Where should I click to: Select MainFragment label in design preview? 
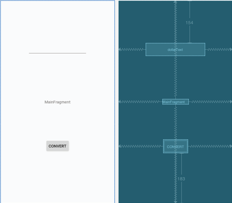[x=58, y=102]
